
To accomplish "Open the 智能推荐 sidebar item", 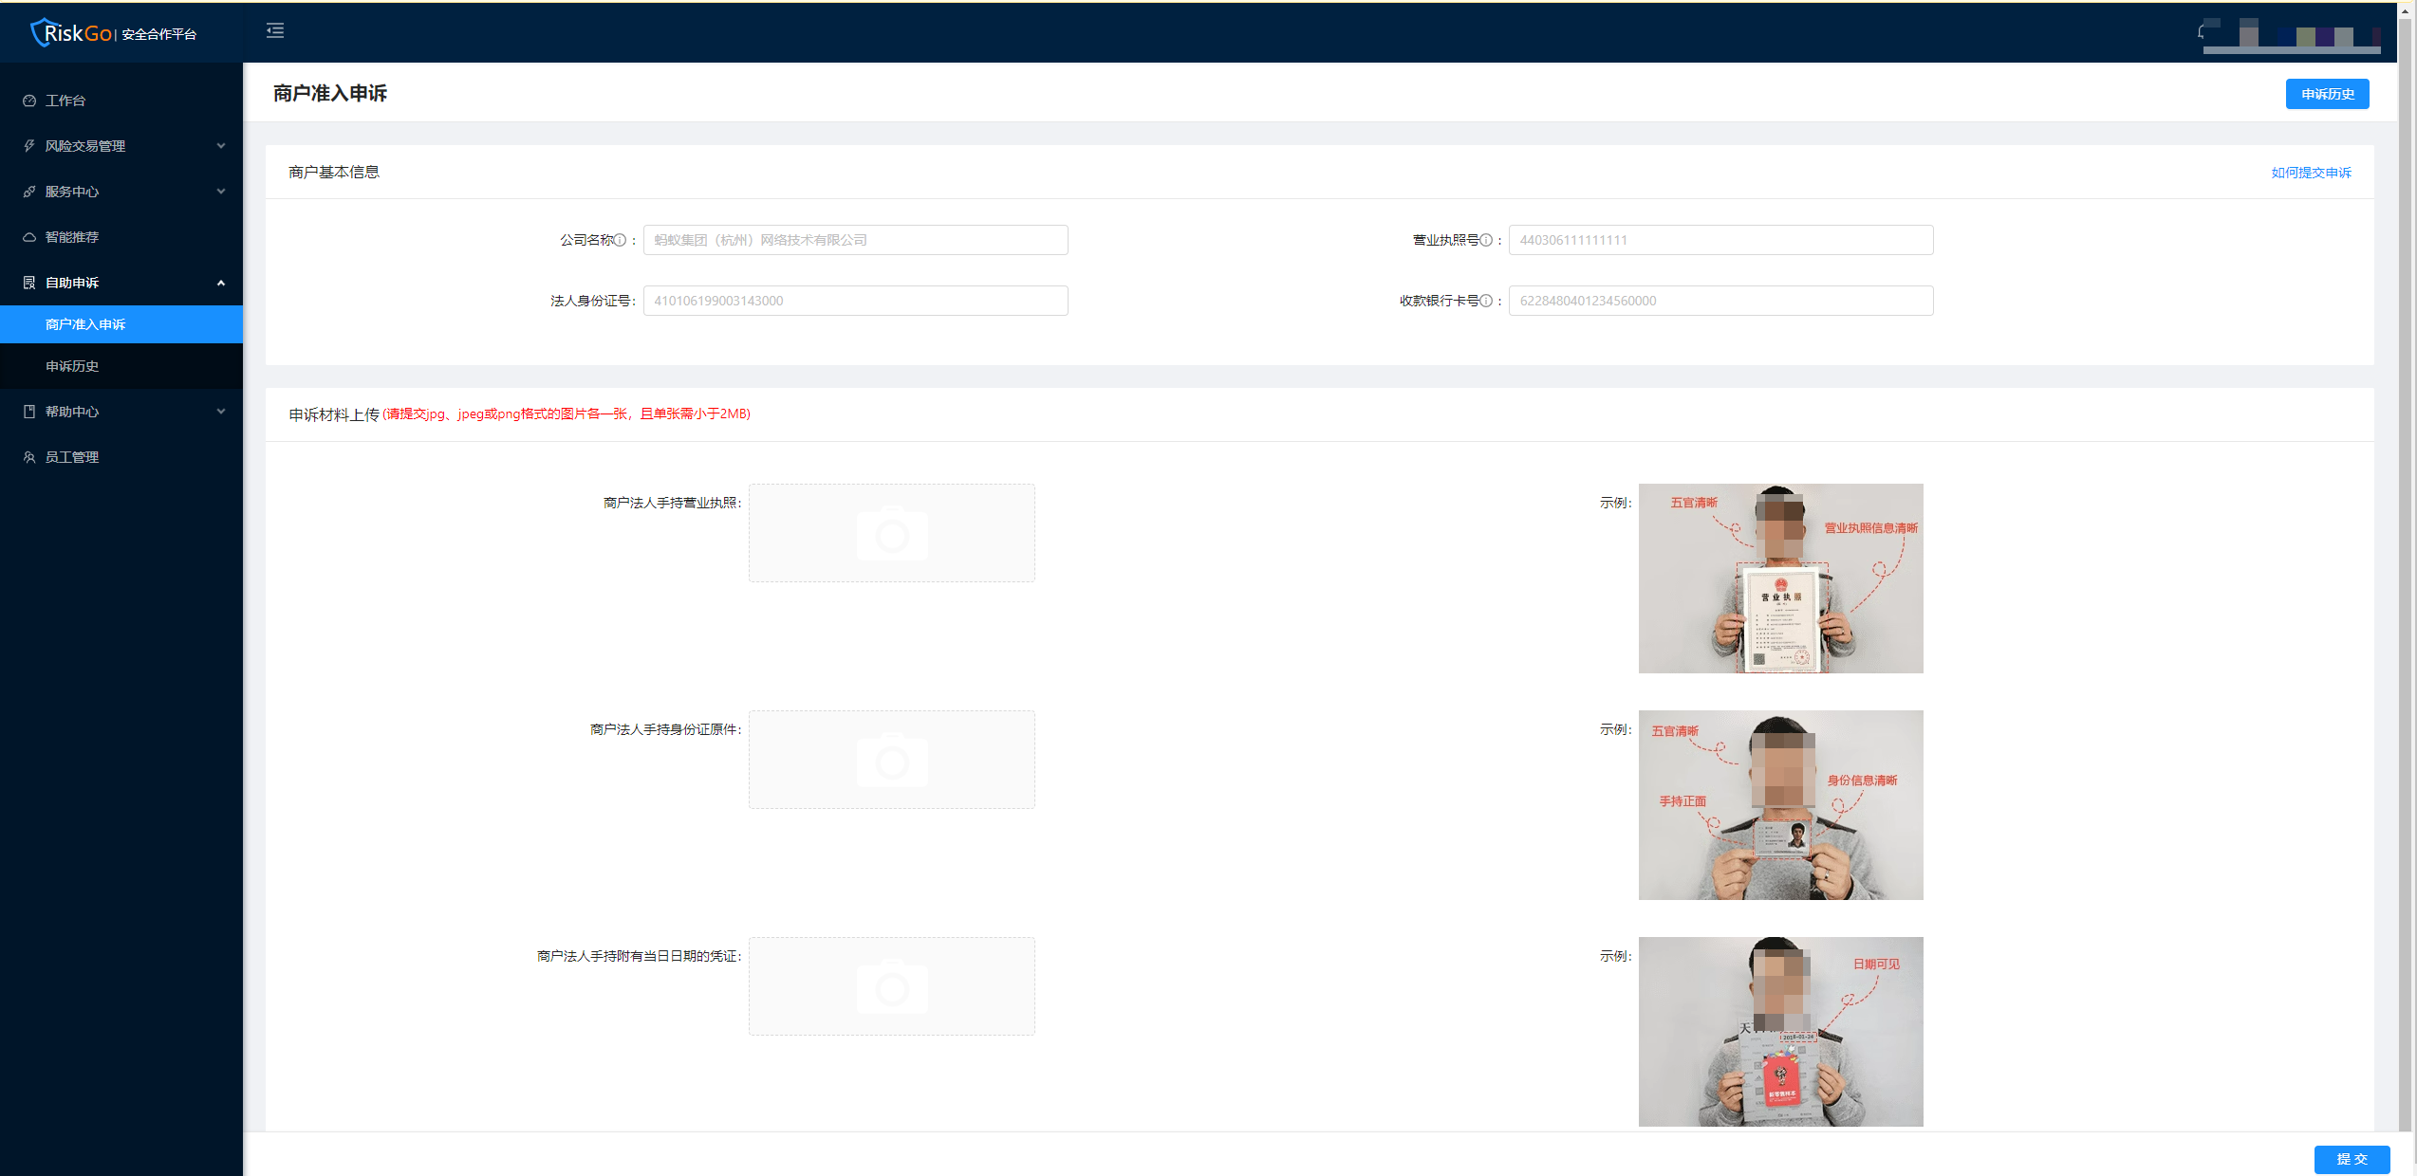I will tap(72, 237).
